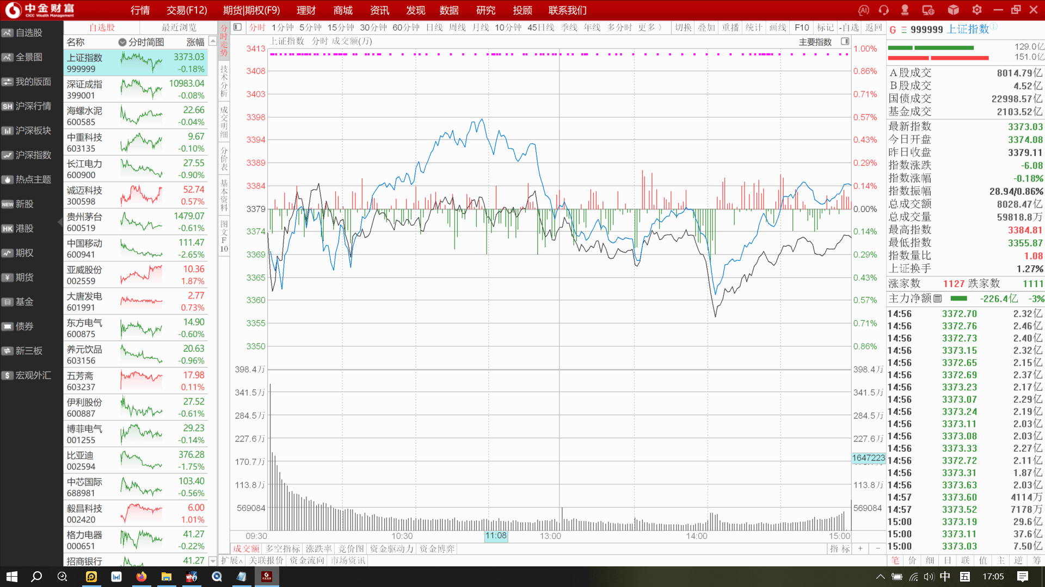Open 债券 bonds in sidebar
1045x587 pixels.
31,326
